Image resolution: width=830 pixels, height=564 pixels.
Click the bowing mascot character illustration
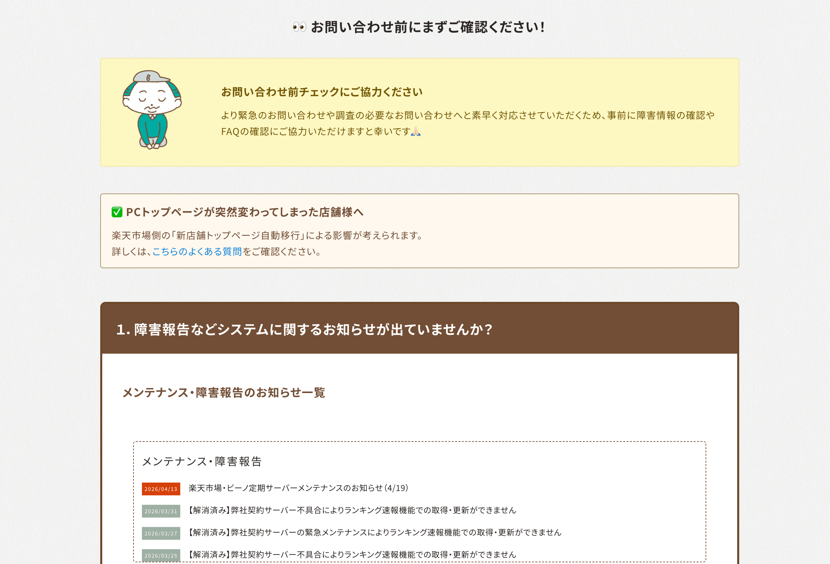152,109
